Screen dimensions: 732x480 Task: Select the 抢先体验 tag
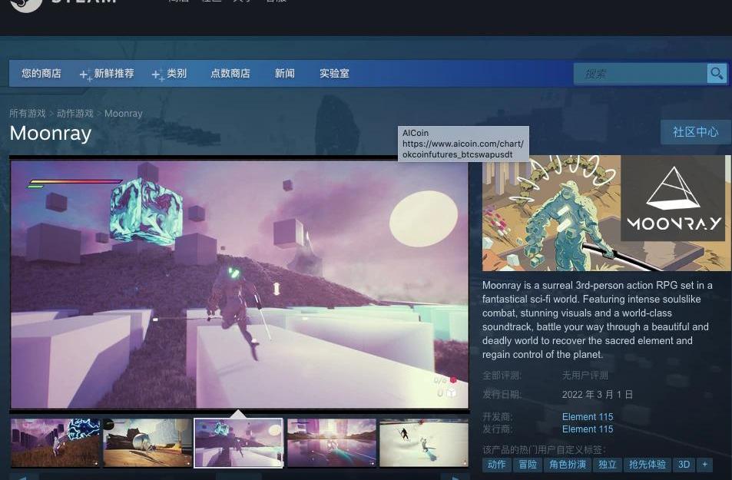[x=647, y=465]
